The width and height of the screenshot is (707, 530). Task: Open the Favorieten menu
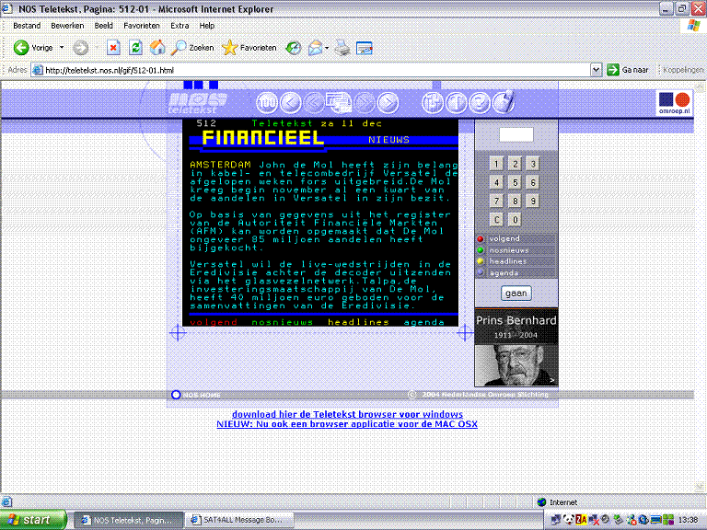pos(142,26)
